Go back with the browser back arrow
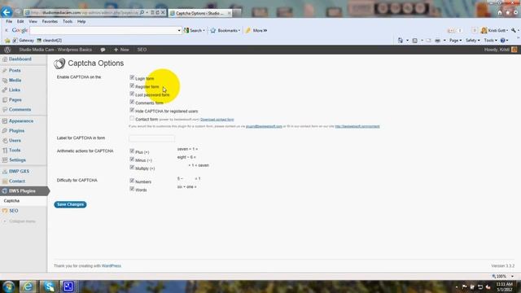521x293 pixels. click(7, 12)
